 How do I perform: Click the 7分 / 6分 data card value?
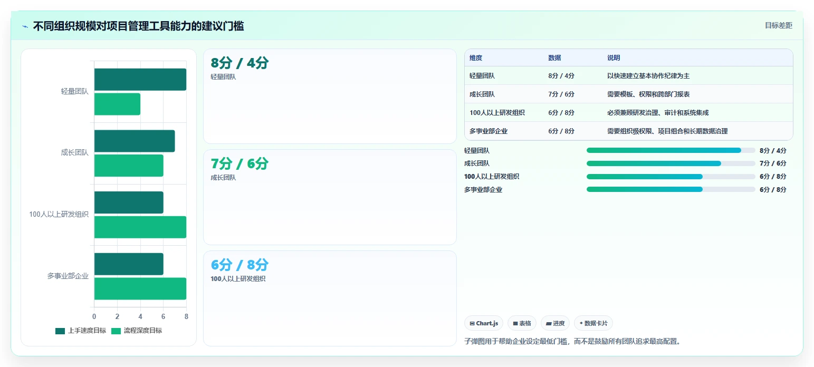pyautogui.click(x=240, y=163)
